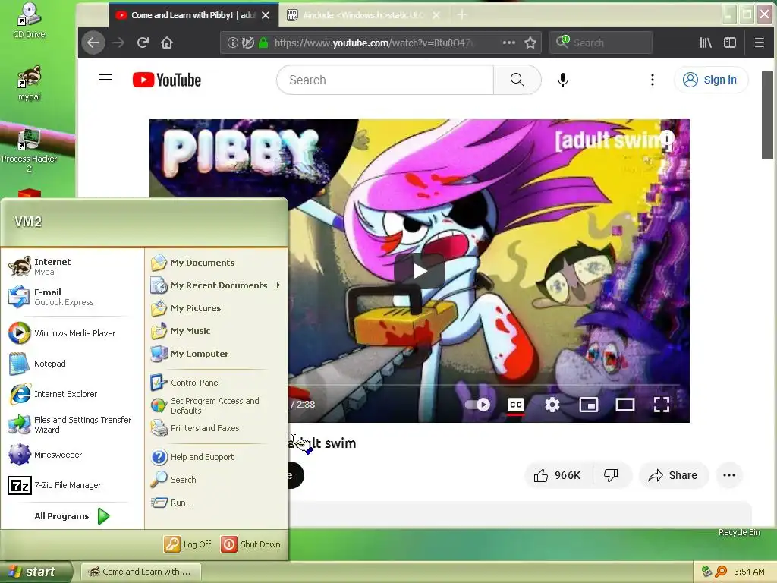Open Set Program Access and Defaults

[216, 405]
